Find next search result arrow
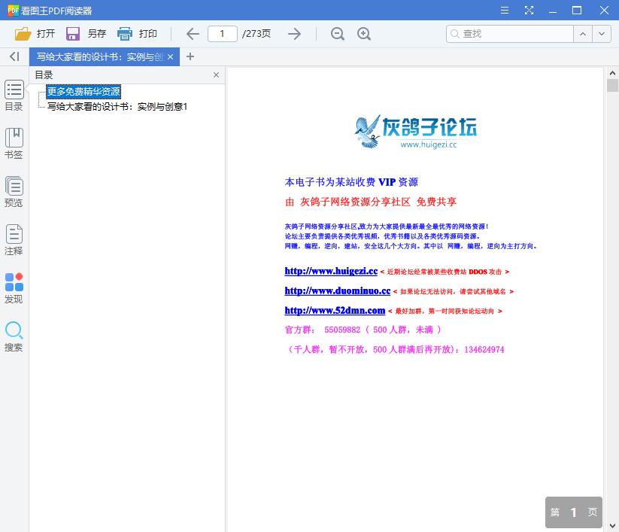 pyautogui.click(x=602, y=34)
